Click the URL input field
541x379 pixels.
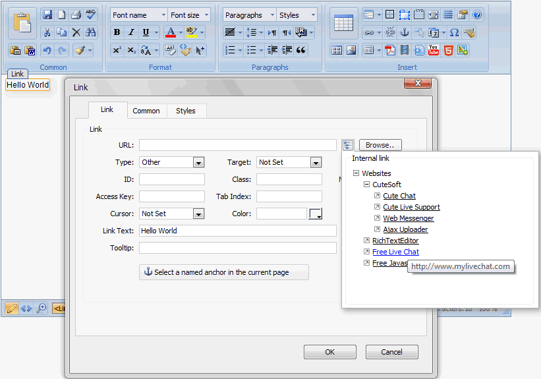pyautogui.click(x=237, y=145)
